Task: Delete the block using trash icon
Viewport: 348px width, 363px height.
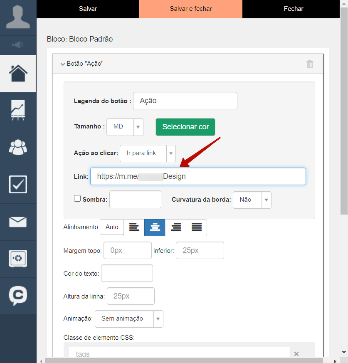Action: point(310,64)
